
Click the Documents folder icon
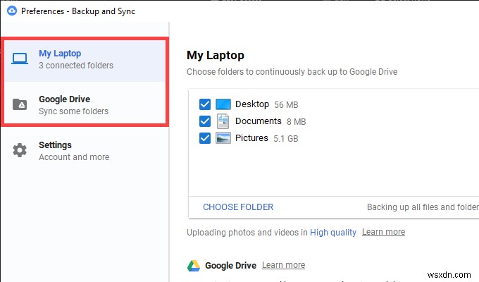(x=223, y=121)
